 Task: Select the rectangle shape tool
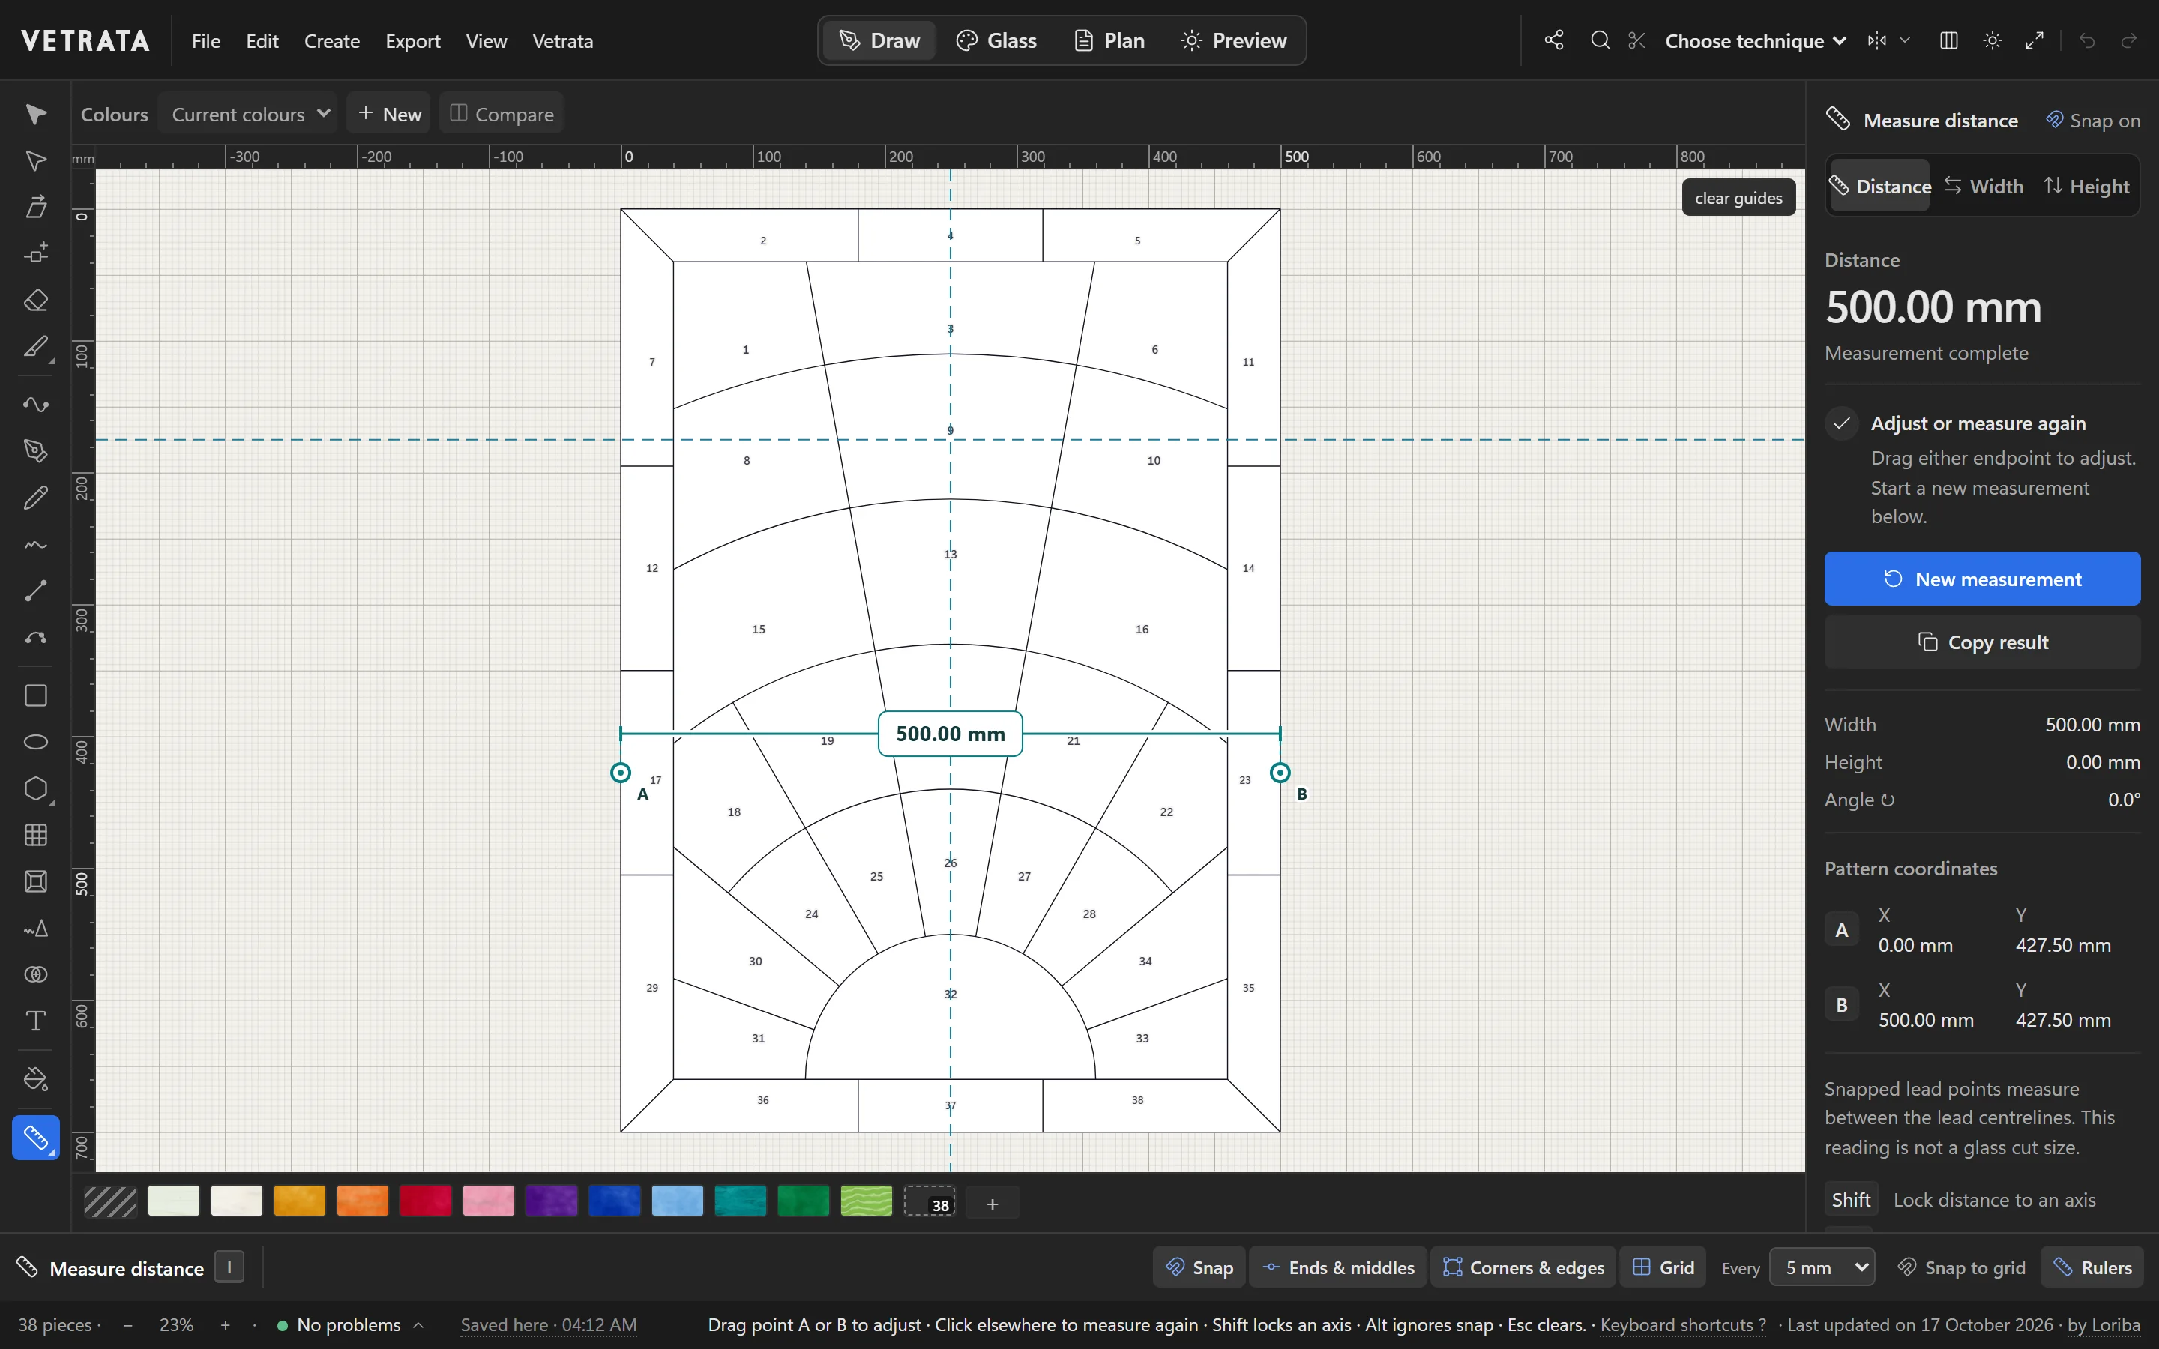pyautogui.click(x=36, y=695)
